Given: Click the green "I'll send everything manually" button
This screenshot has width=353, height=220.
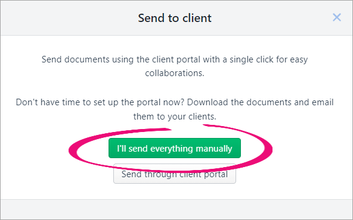Looking at the screenshot, I should (x=175, y=148).
